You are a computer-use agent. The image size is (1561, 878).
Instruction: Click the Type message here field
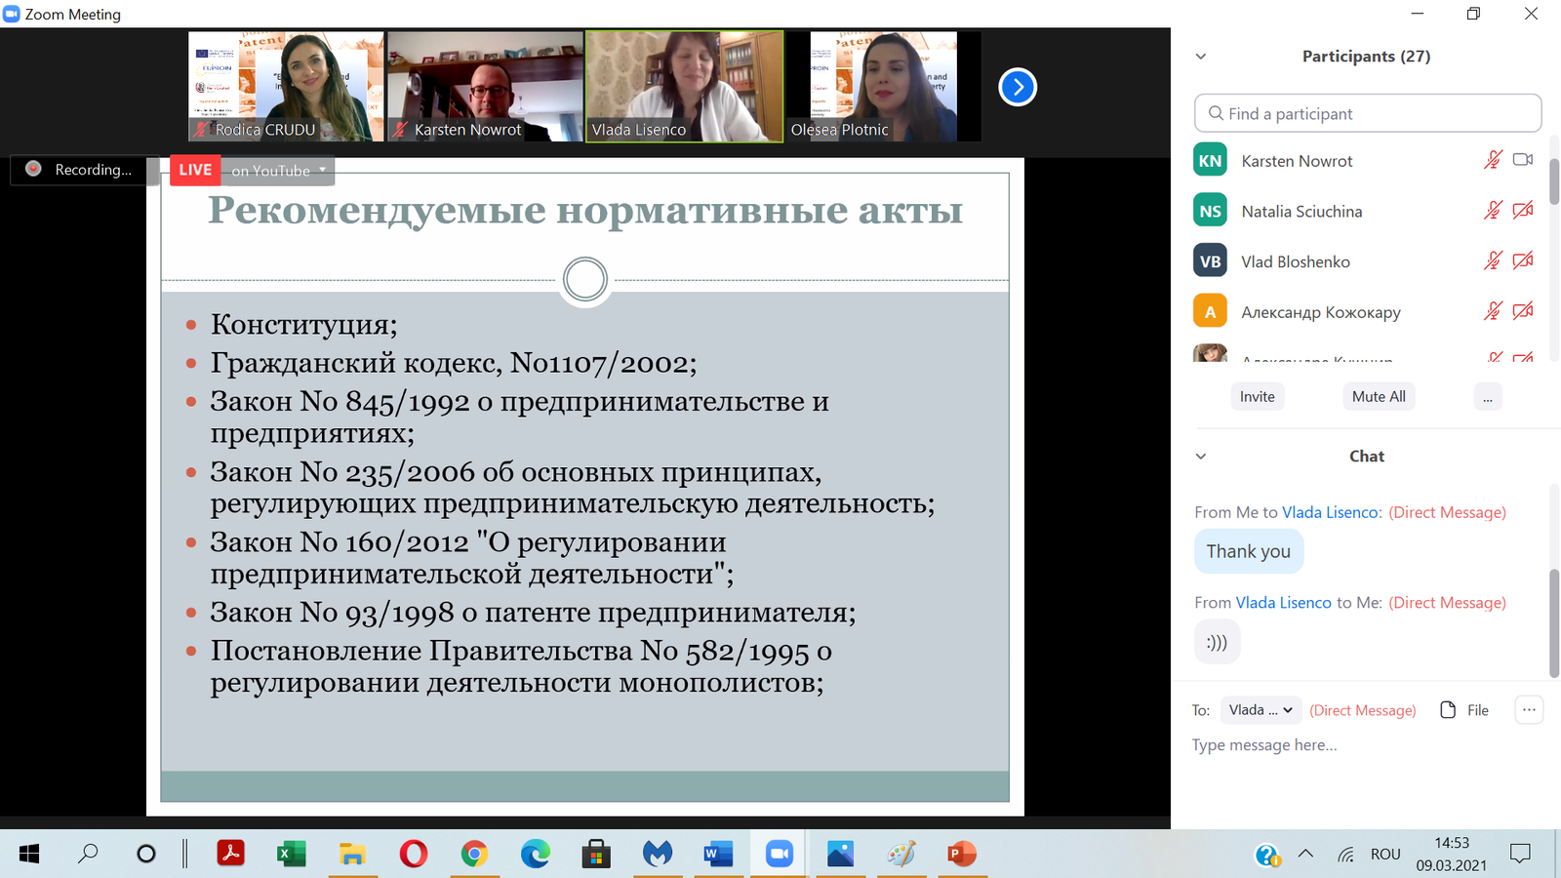pyautogui.click(x=1366, y=745)
